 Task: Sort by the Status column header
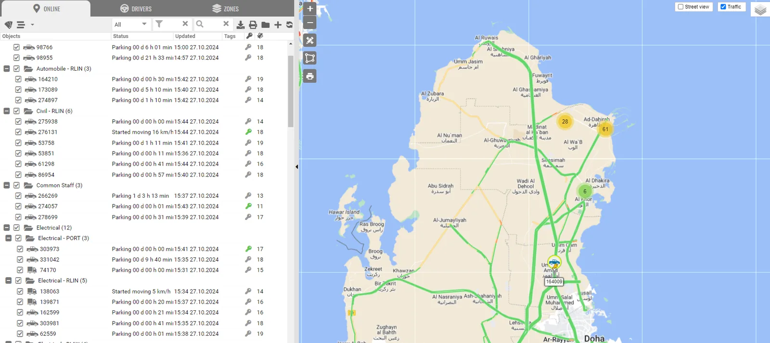[x=142, y=36]
